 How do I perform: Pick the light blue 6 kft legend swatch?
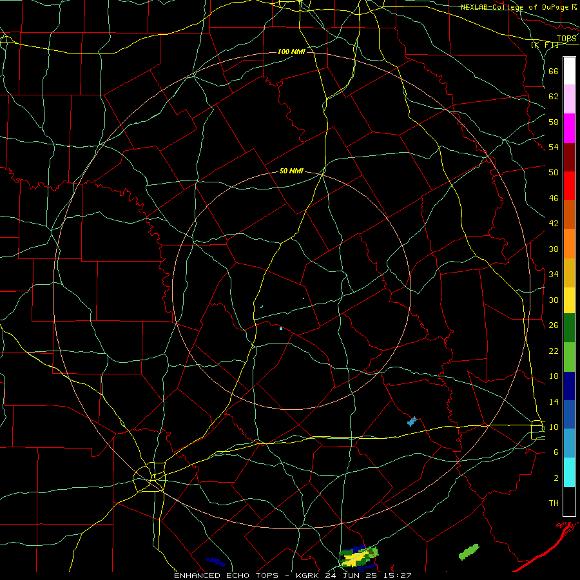coord(569,443)
